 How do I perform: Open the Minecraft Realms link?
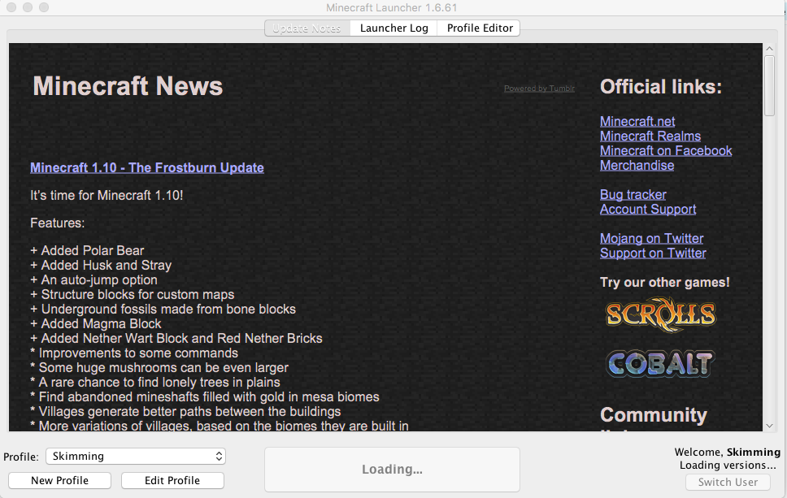click(x=650, y=136)
